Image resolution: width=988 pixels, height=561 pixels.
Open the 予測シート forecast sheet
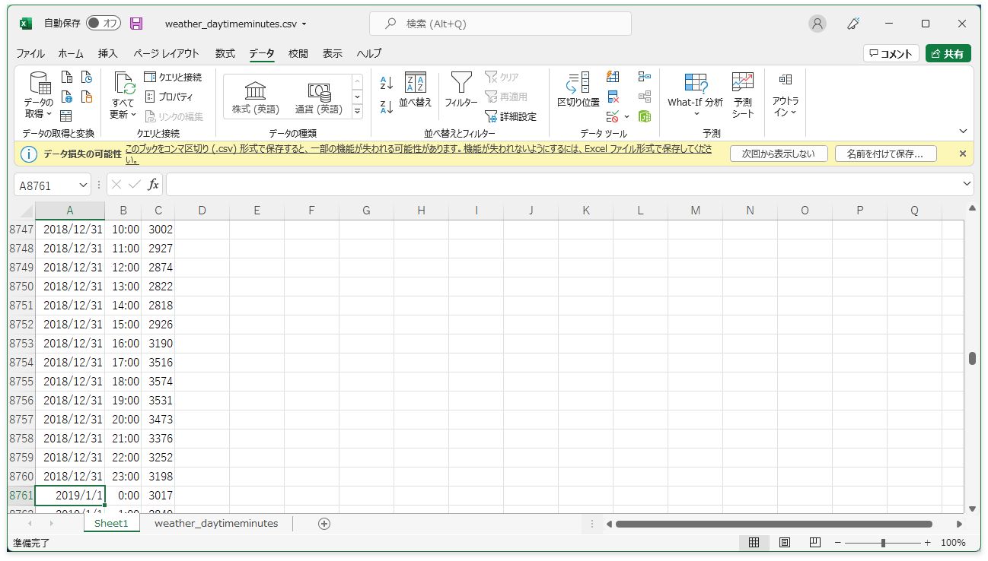coord(743,95)
